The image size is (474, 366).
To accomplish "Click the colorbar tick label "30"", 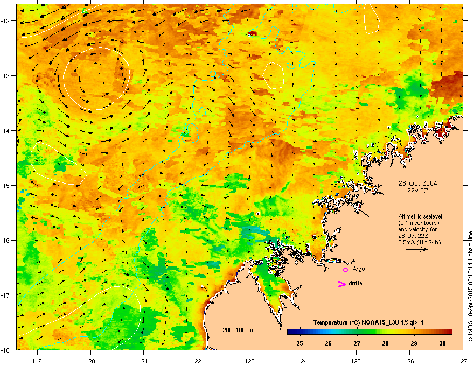I will pos(442,343).
